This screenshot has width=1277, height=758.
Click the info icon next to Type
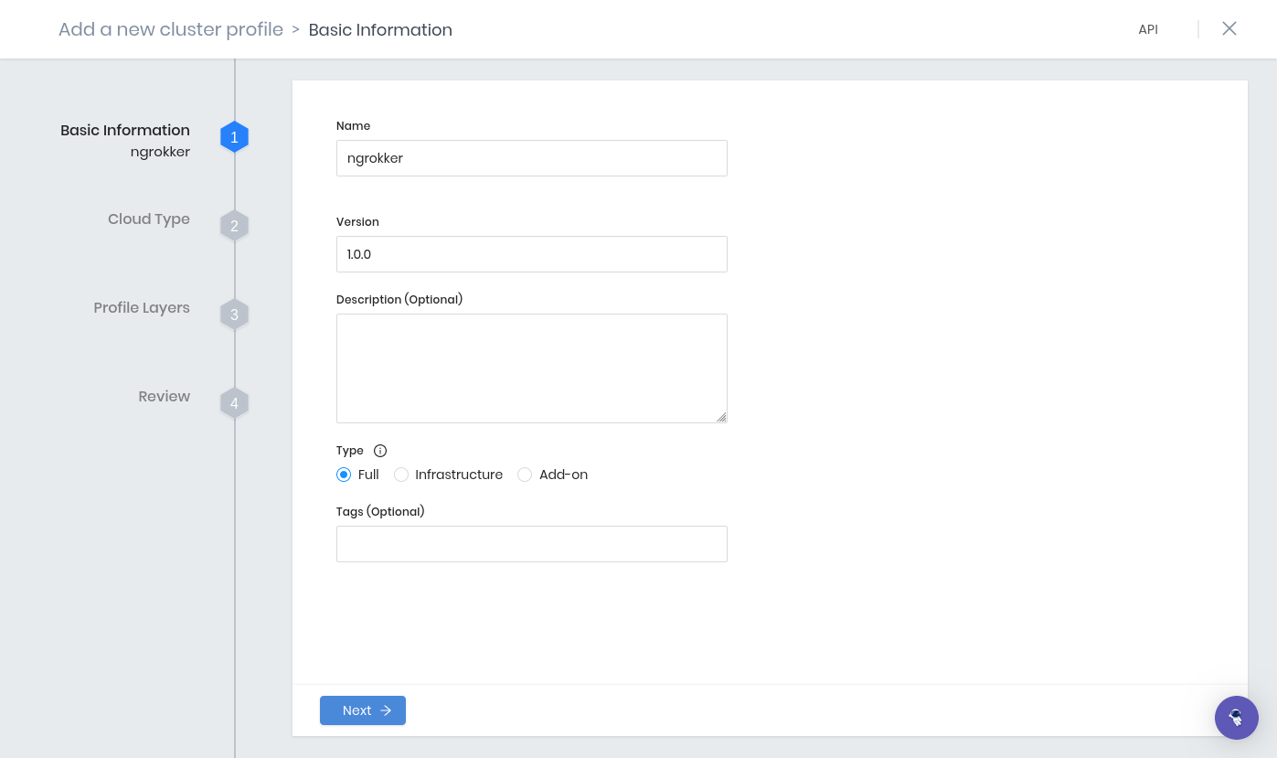(380, 450)
